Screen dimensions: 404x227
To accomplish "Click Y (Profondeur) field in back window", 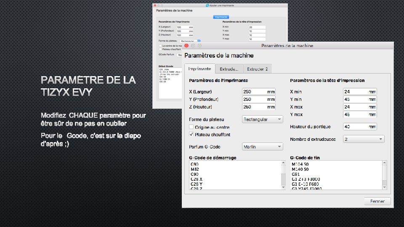I will pyautogui.click(x=185, y=31).
